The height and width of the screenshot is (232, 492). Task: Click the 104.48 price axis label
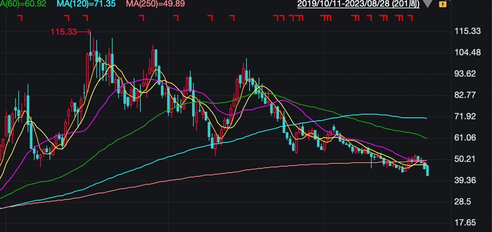[x=467, y=52]
